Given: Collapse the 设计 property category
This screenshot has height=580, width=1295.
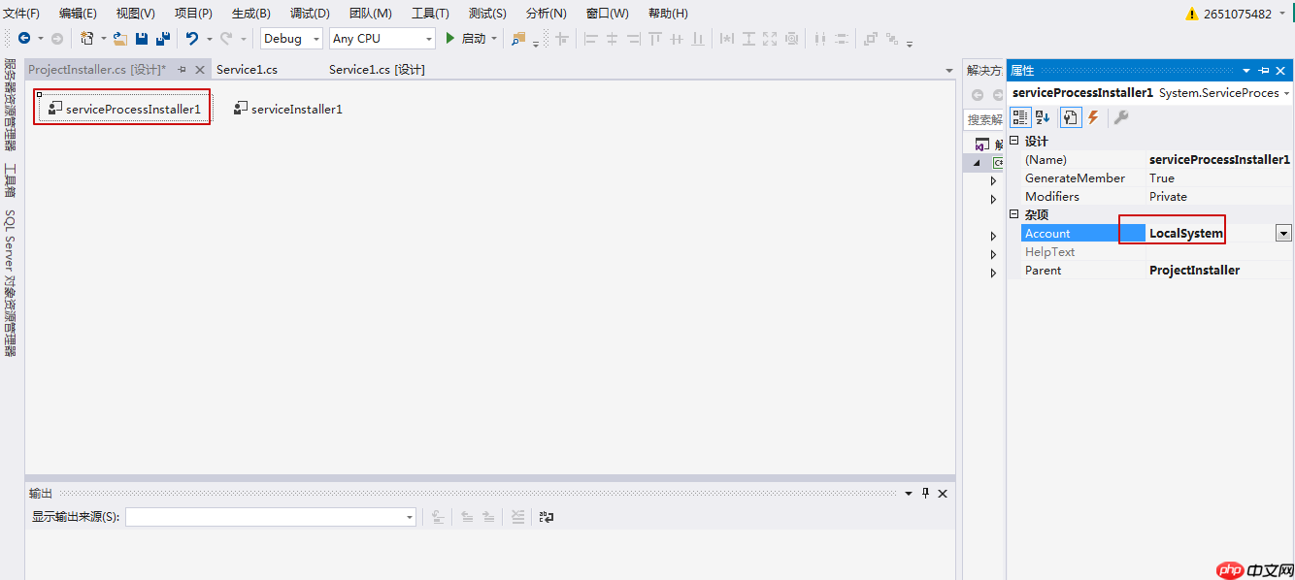Looking at the screenshot, I should 1014,142.
